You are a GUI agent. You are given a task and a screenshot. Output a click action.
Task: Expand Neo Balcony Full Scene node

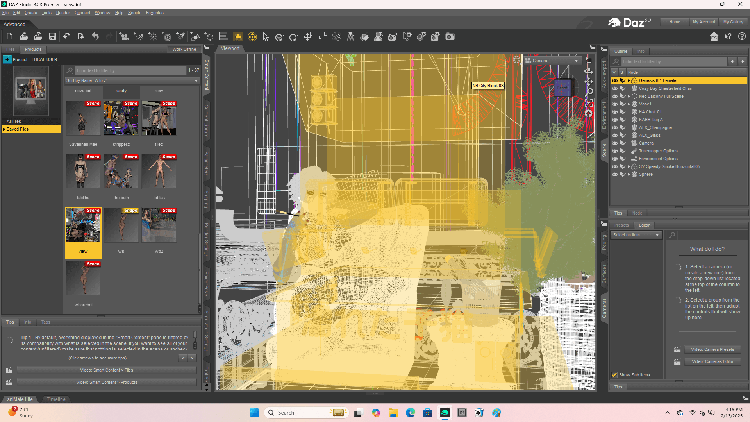(x=629, y=96)
